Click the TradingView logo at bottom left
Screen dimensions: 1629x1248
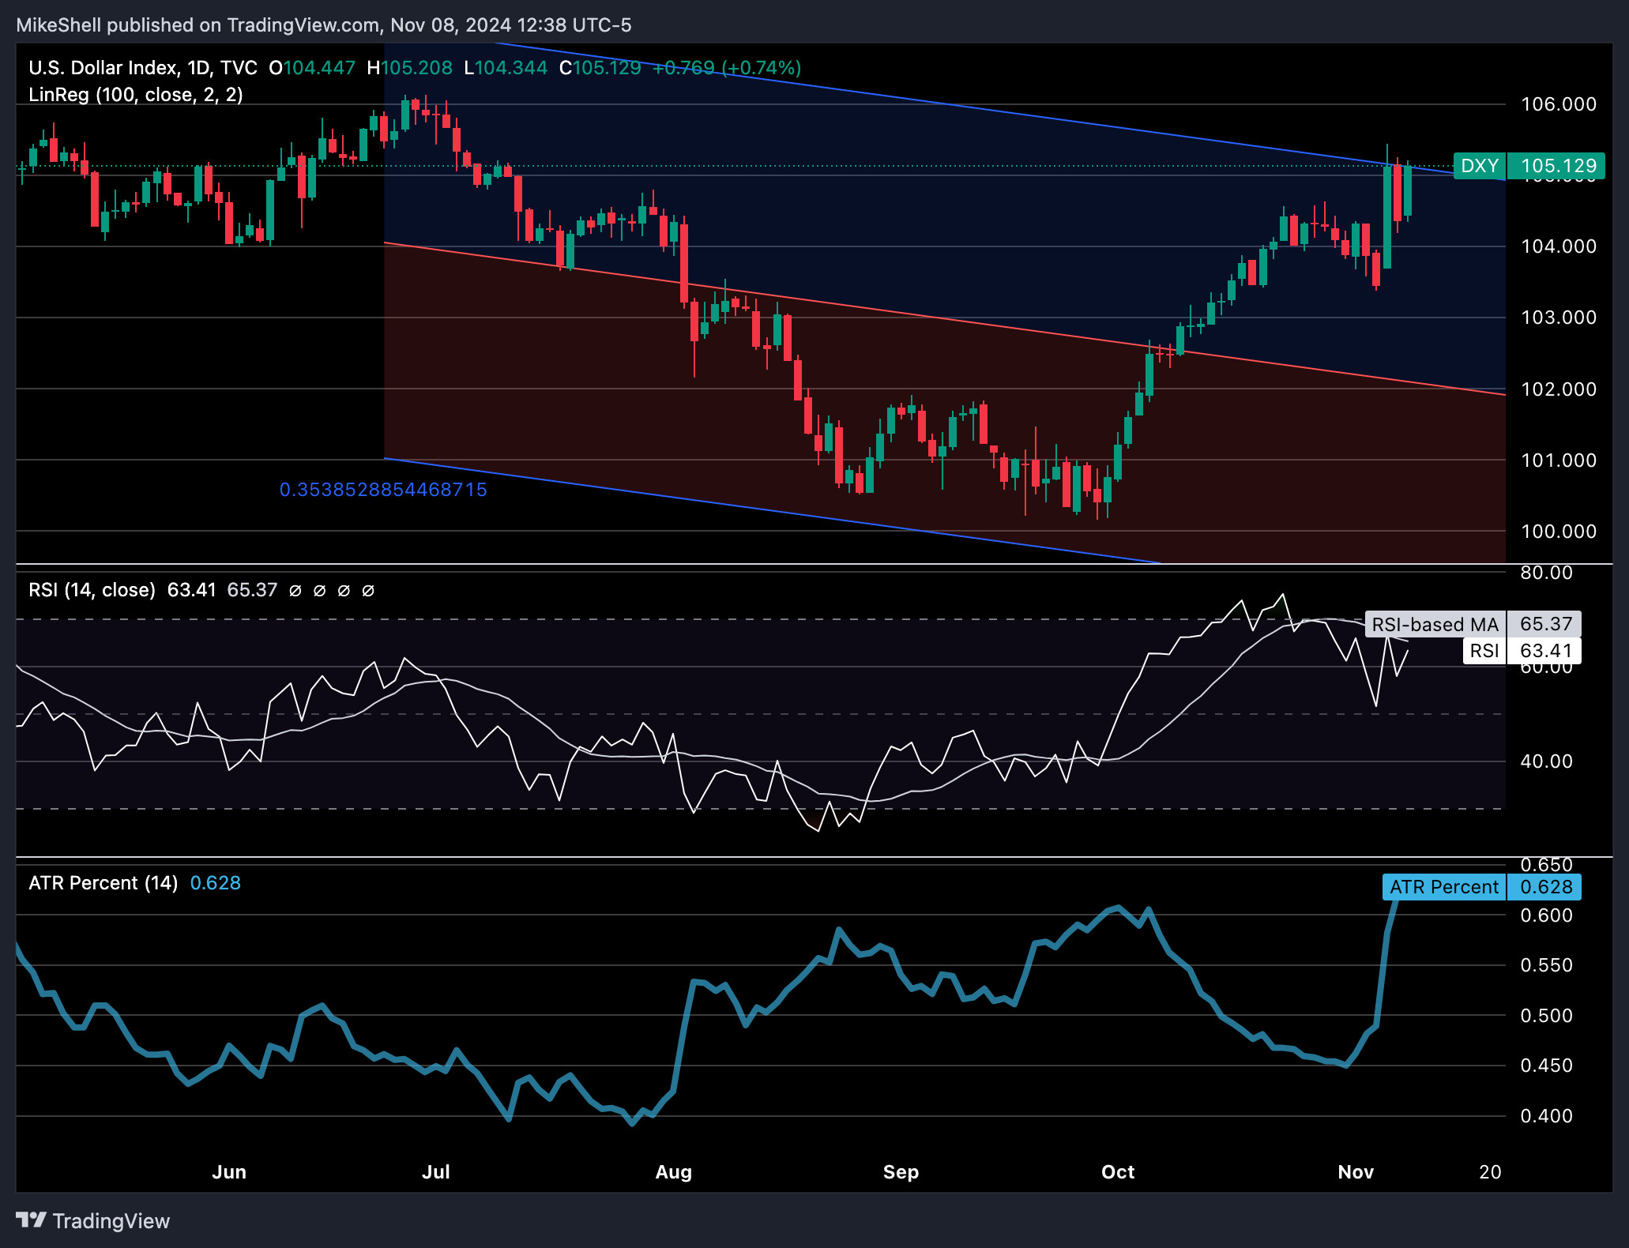(x=93, y=1220)
